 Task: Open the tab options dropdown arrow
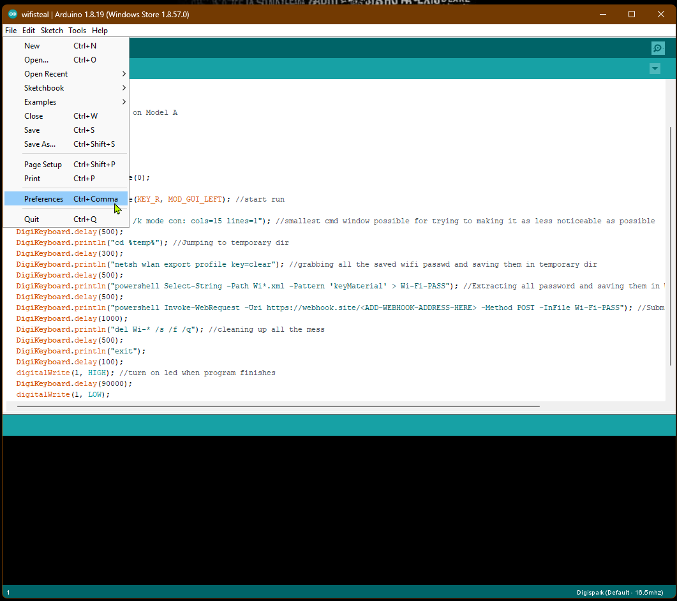coord(655,68)
